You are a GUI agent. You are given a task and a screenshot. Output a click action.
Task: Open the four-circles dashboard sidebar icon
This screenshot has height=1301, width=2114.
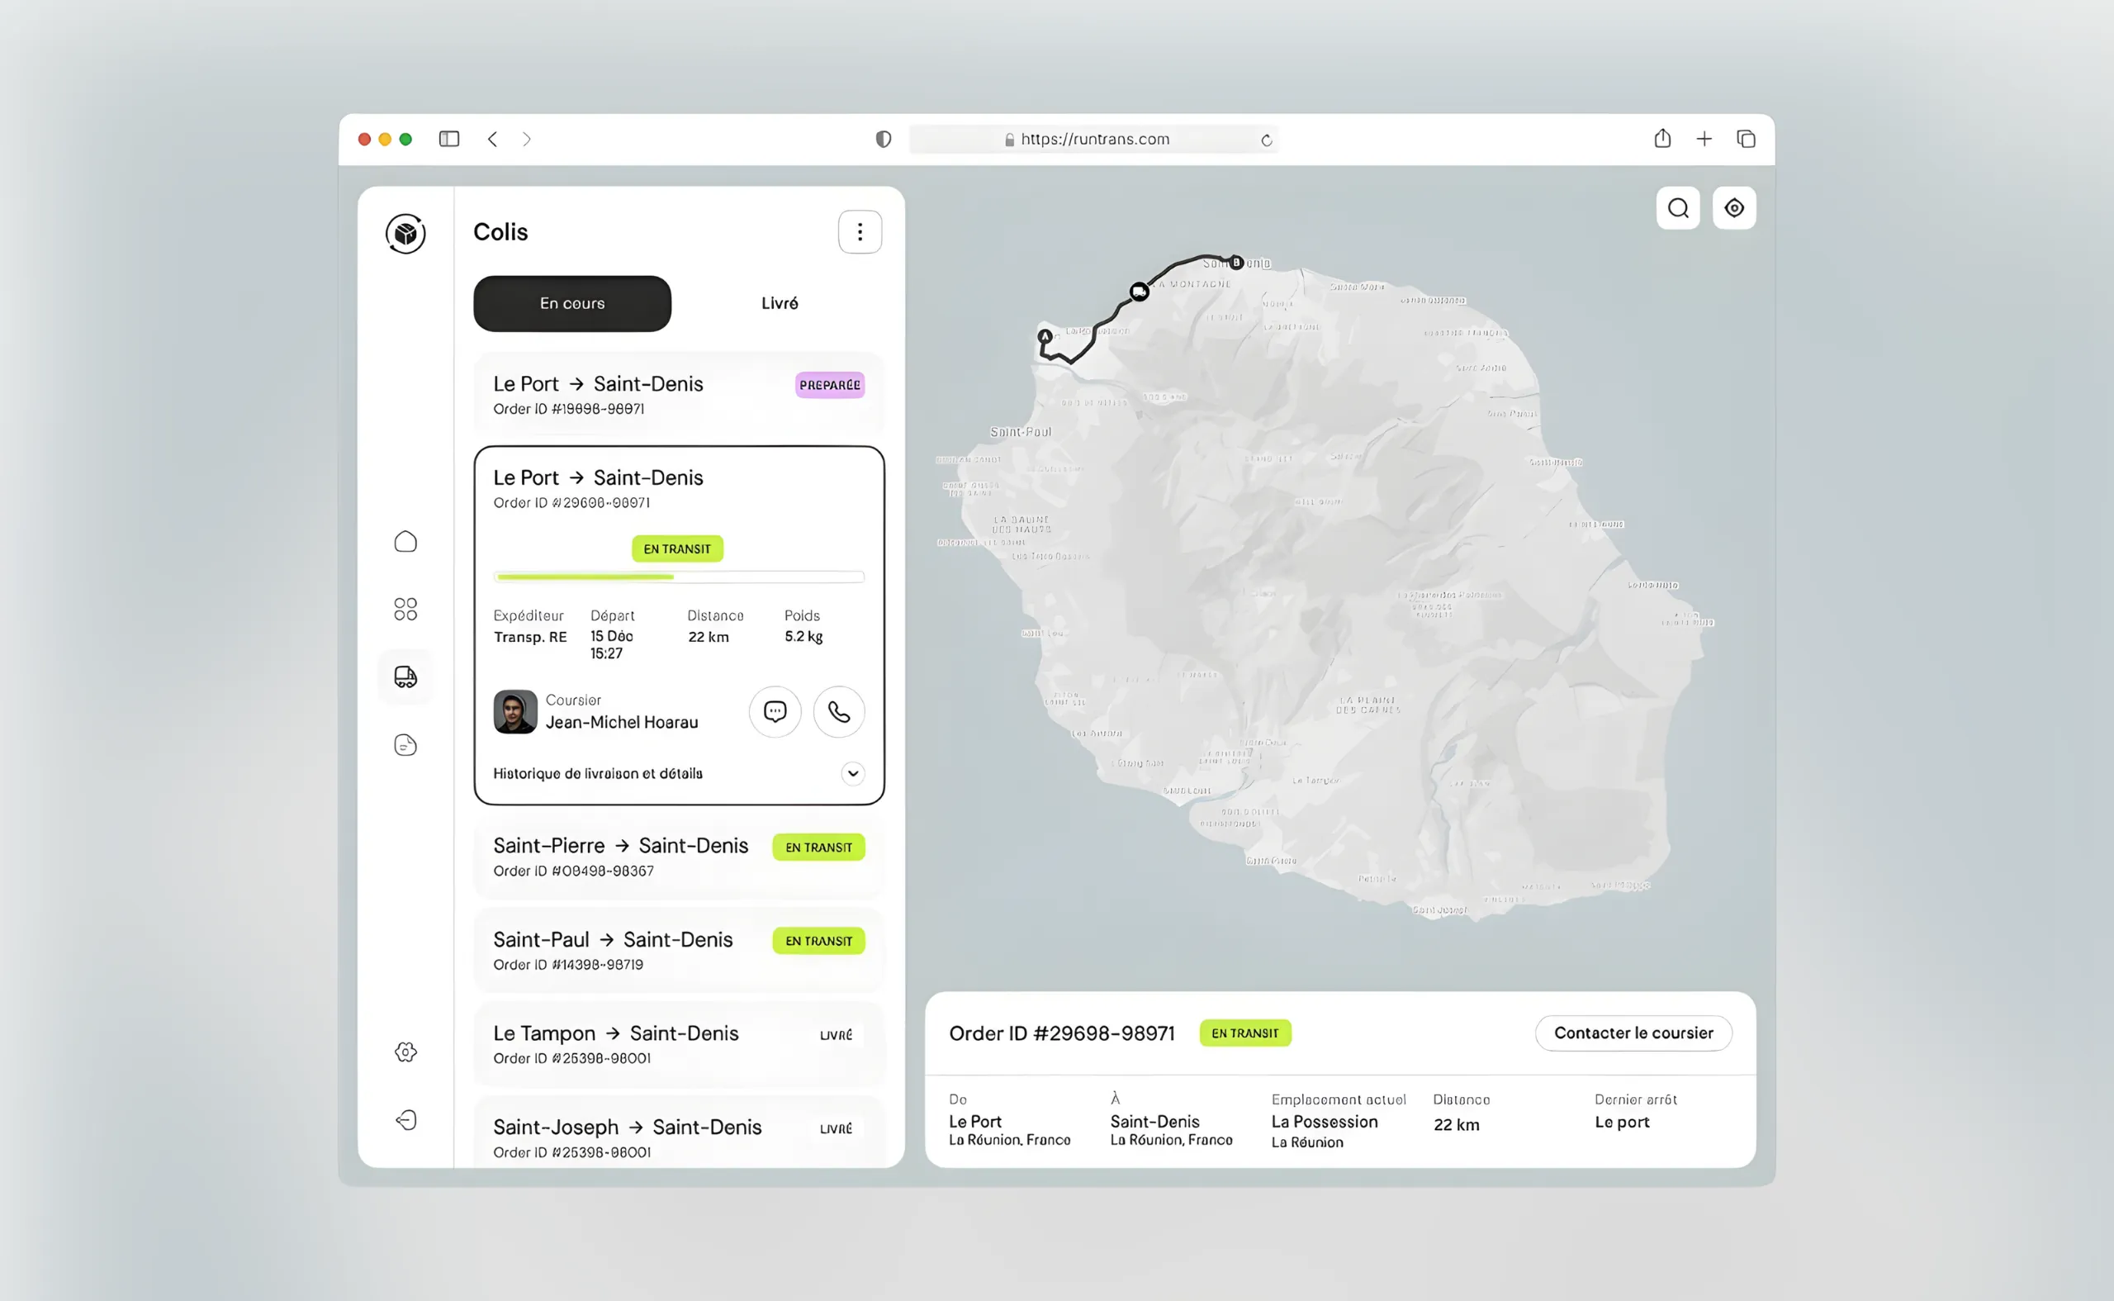pos(405,610)
